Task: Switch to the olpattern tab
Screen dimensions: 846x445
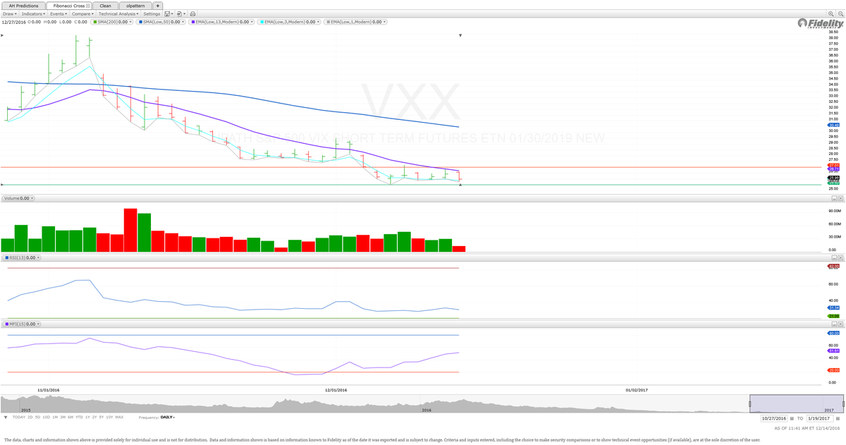Action: [x=135, y=6]
